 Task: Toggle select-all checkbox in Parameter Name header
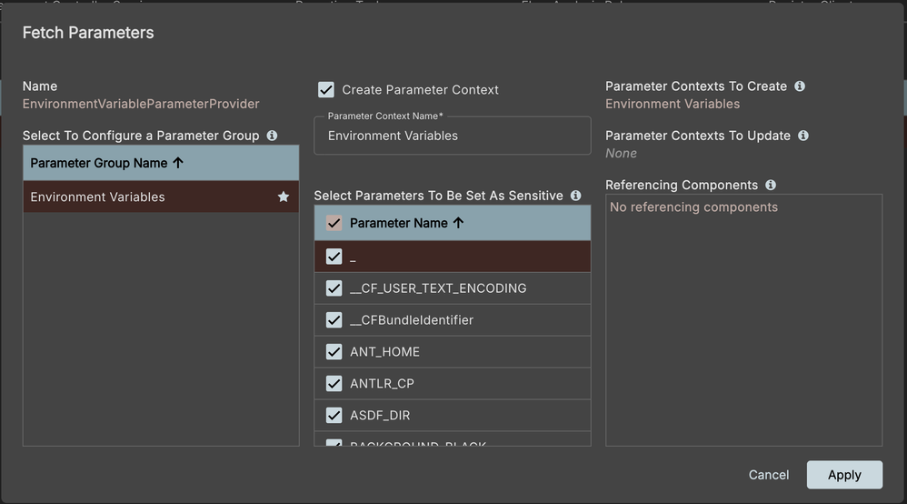click(334, 223)
